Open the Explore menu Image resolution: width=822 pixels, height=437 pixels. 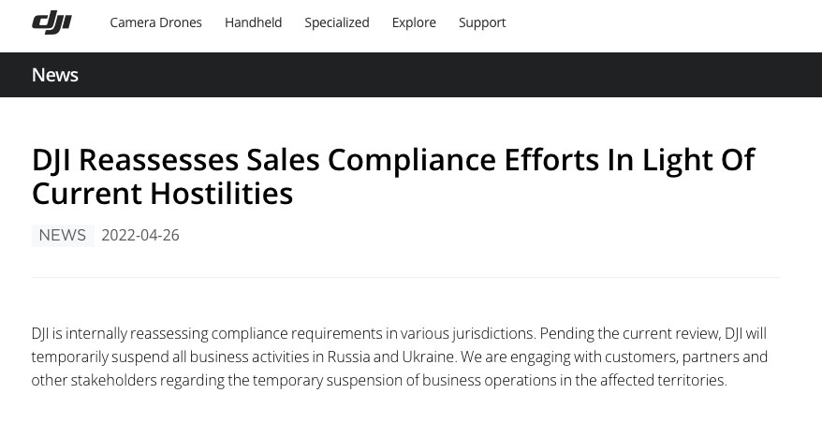pos(414,22)
